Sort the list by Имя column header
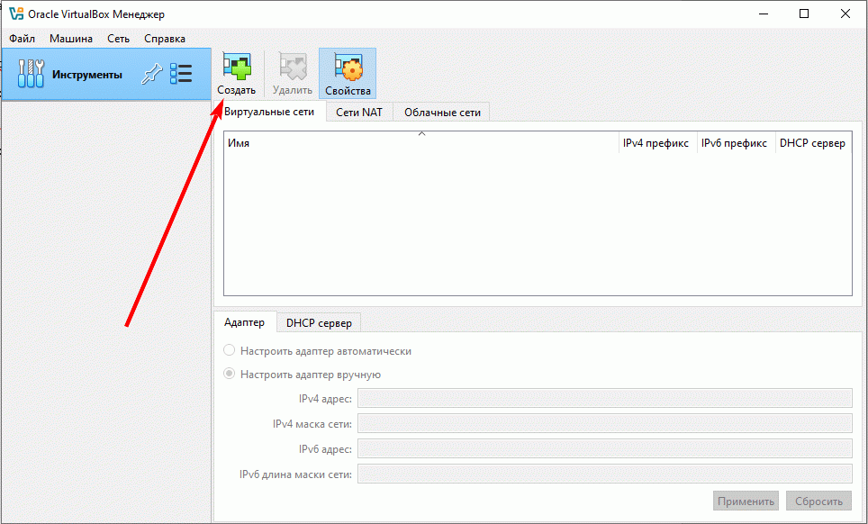 420,143
